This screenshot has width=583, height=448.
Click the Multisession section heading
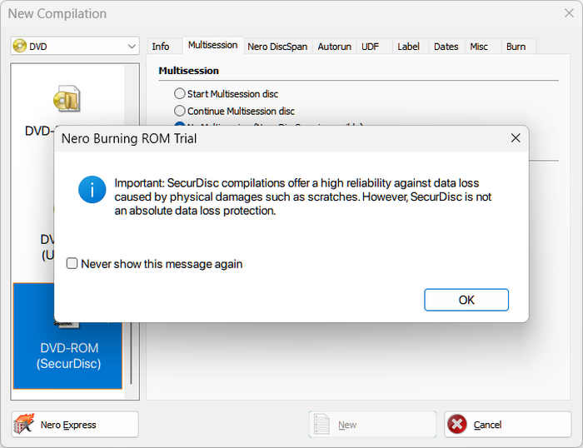point(188,71)
